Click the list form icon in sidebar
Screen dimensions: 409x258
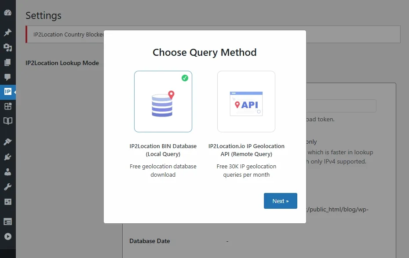click(8, 222)
